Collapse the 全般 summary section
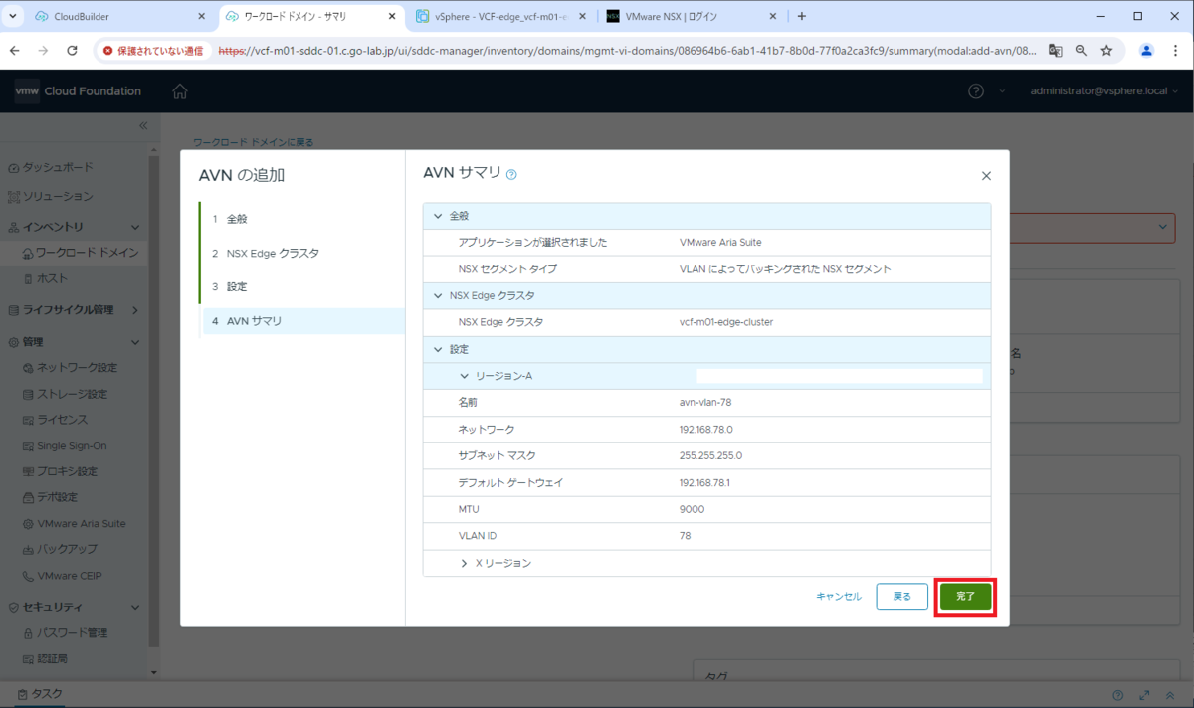This screenshot has width=1194, height=708. point(436,216)
